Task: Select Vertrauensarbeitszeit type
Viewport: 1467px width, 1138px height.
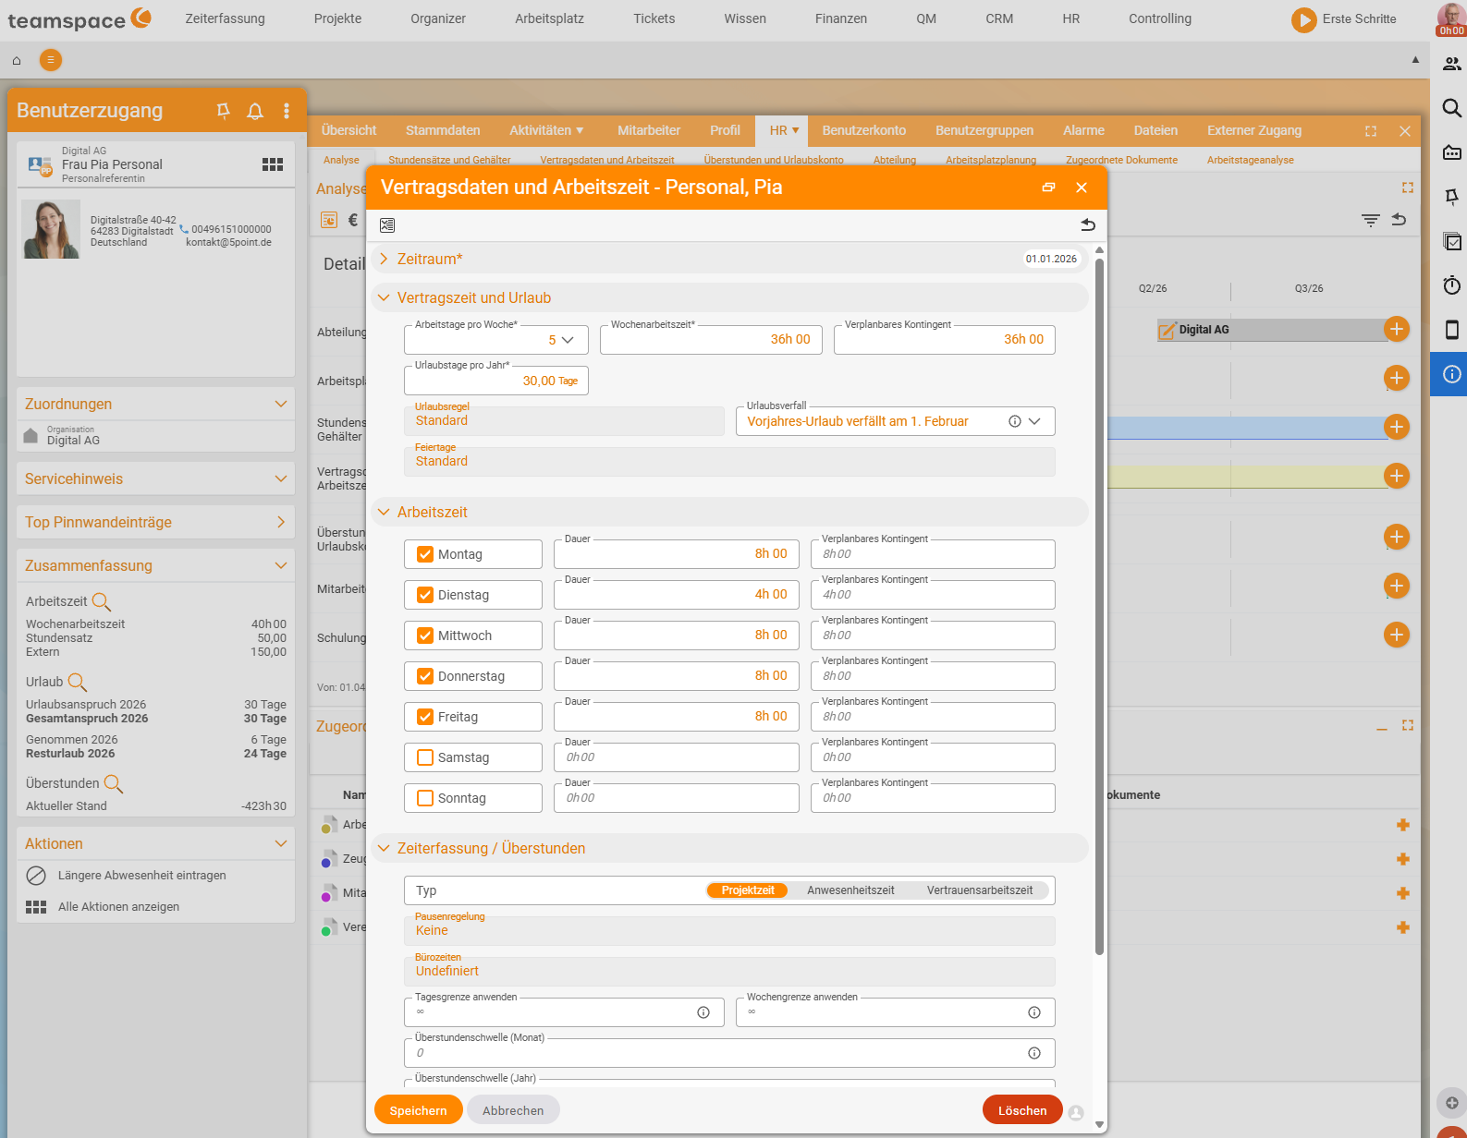Action: [x=980, y=890]
